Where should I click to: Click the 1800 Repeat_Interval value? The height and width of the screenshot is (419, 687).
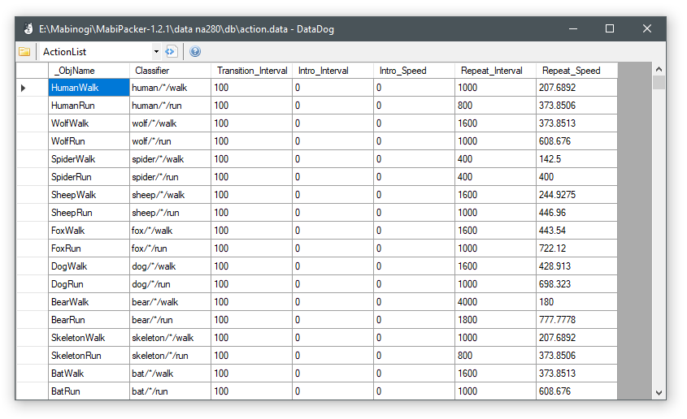coord(495,320)
